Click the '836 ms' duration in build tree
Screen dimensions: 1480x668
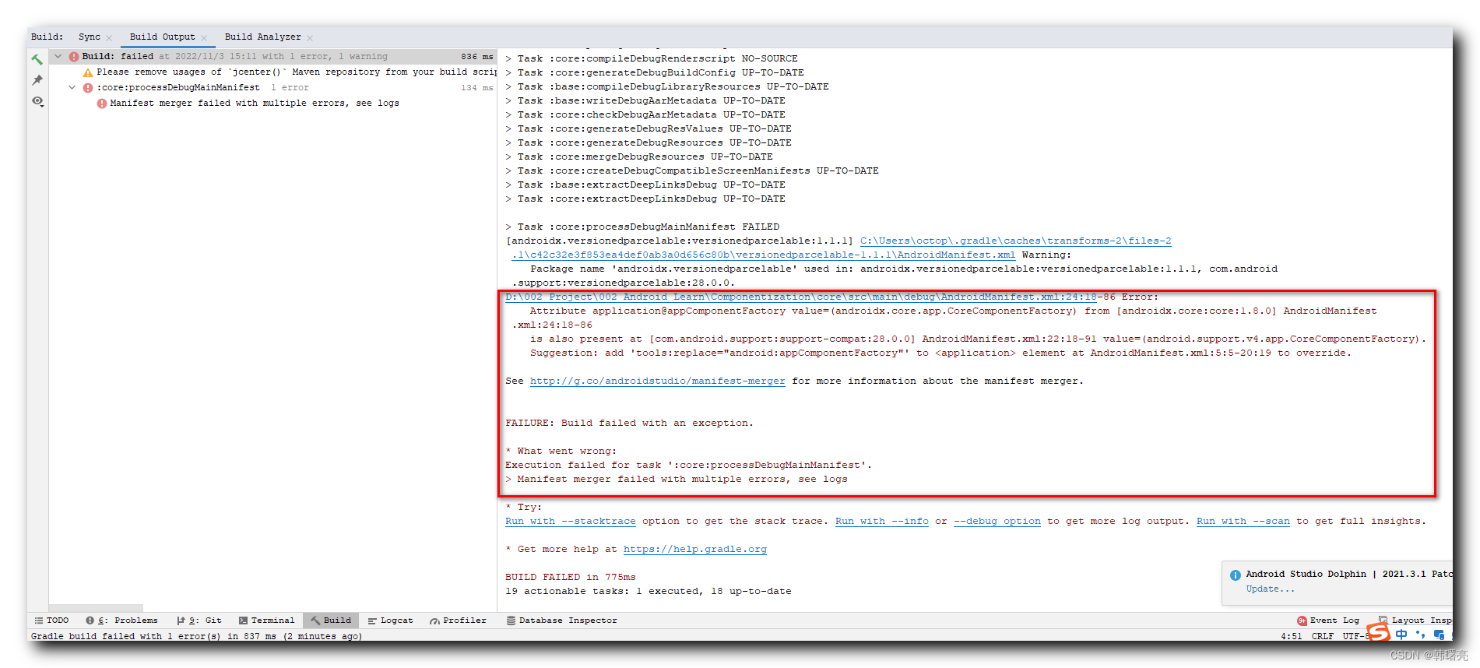coord(476,56)
